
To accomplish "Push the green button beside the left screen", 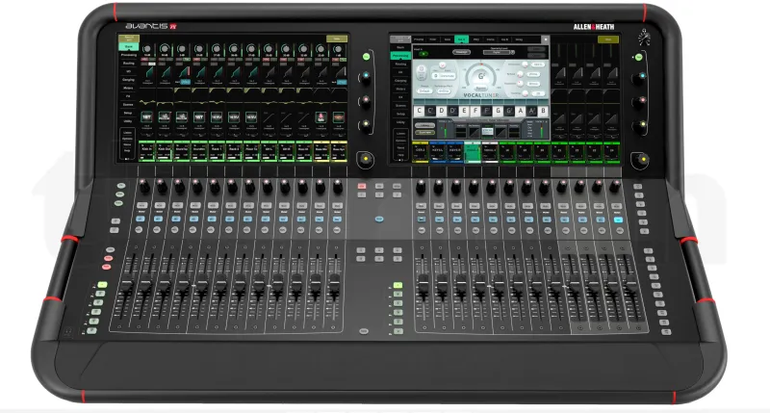I will [x=366, y=57].
